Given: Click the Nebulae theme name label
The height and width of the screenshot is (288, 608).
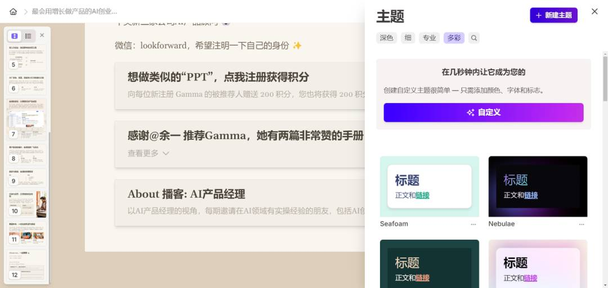Looking at the screenshot, I should click(502, 224).
